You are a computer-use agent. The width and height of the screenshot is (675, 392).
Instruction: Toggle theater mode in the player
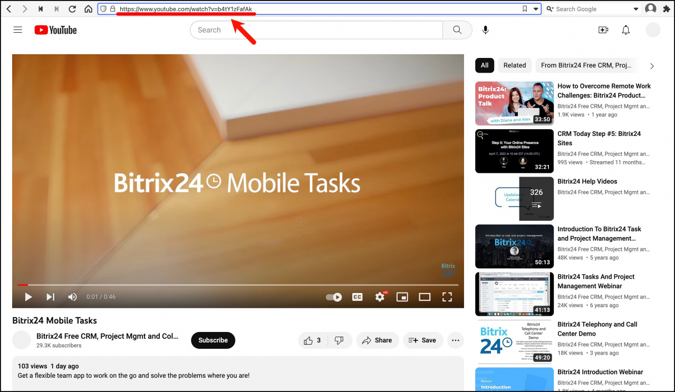(x=425, y=297)
